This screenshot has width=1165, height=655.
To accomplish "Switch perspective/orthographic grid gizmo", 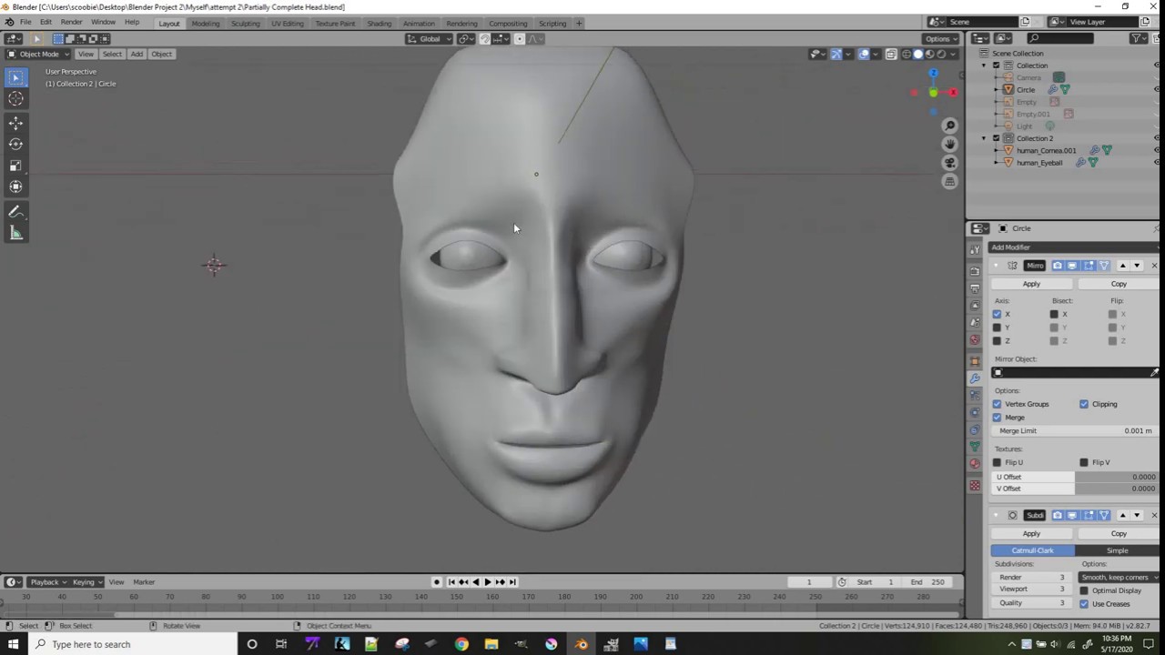I will [949, 181].
